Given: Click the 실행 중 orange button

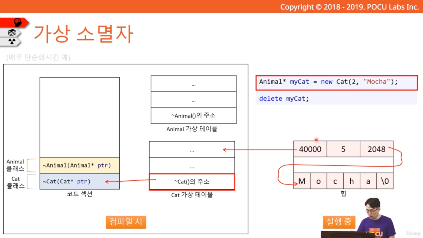Looking at the screenshot, I should coord(339,222).
